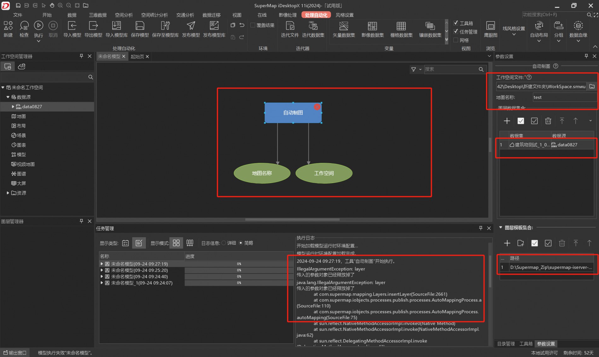
Task: Click invert-selection checkbox icon in 图层数据集合 toolbar
Action: [x=534, y=121]
